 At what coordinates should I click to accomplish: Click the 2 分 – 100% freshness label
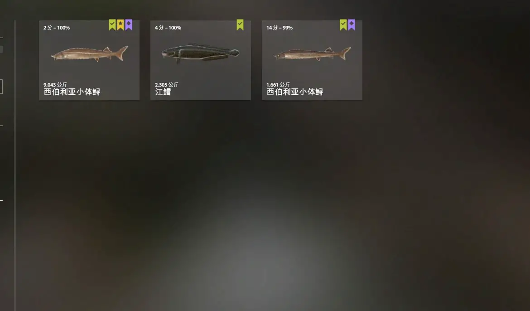click(57, 28)
